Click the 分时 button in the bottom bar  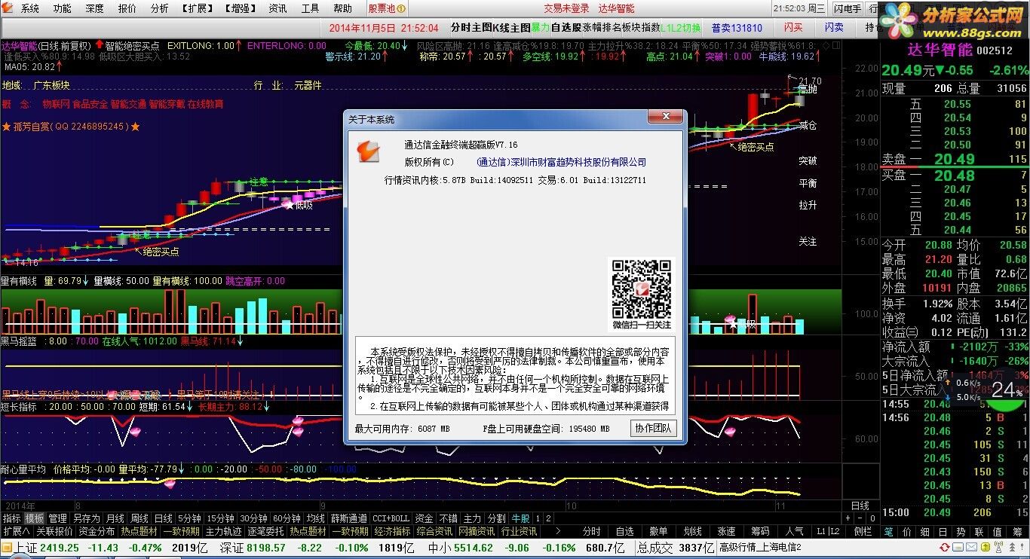click(592, 531)
